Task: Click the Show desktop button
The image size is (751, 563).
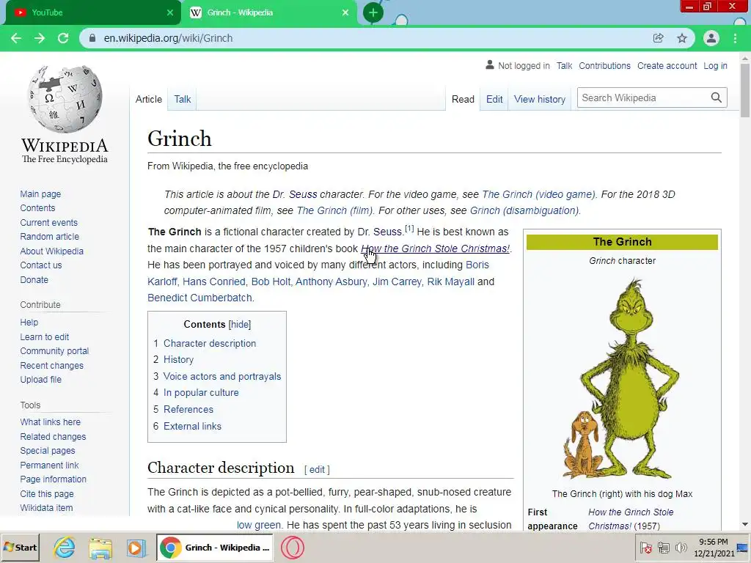Action: [742, 547]
